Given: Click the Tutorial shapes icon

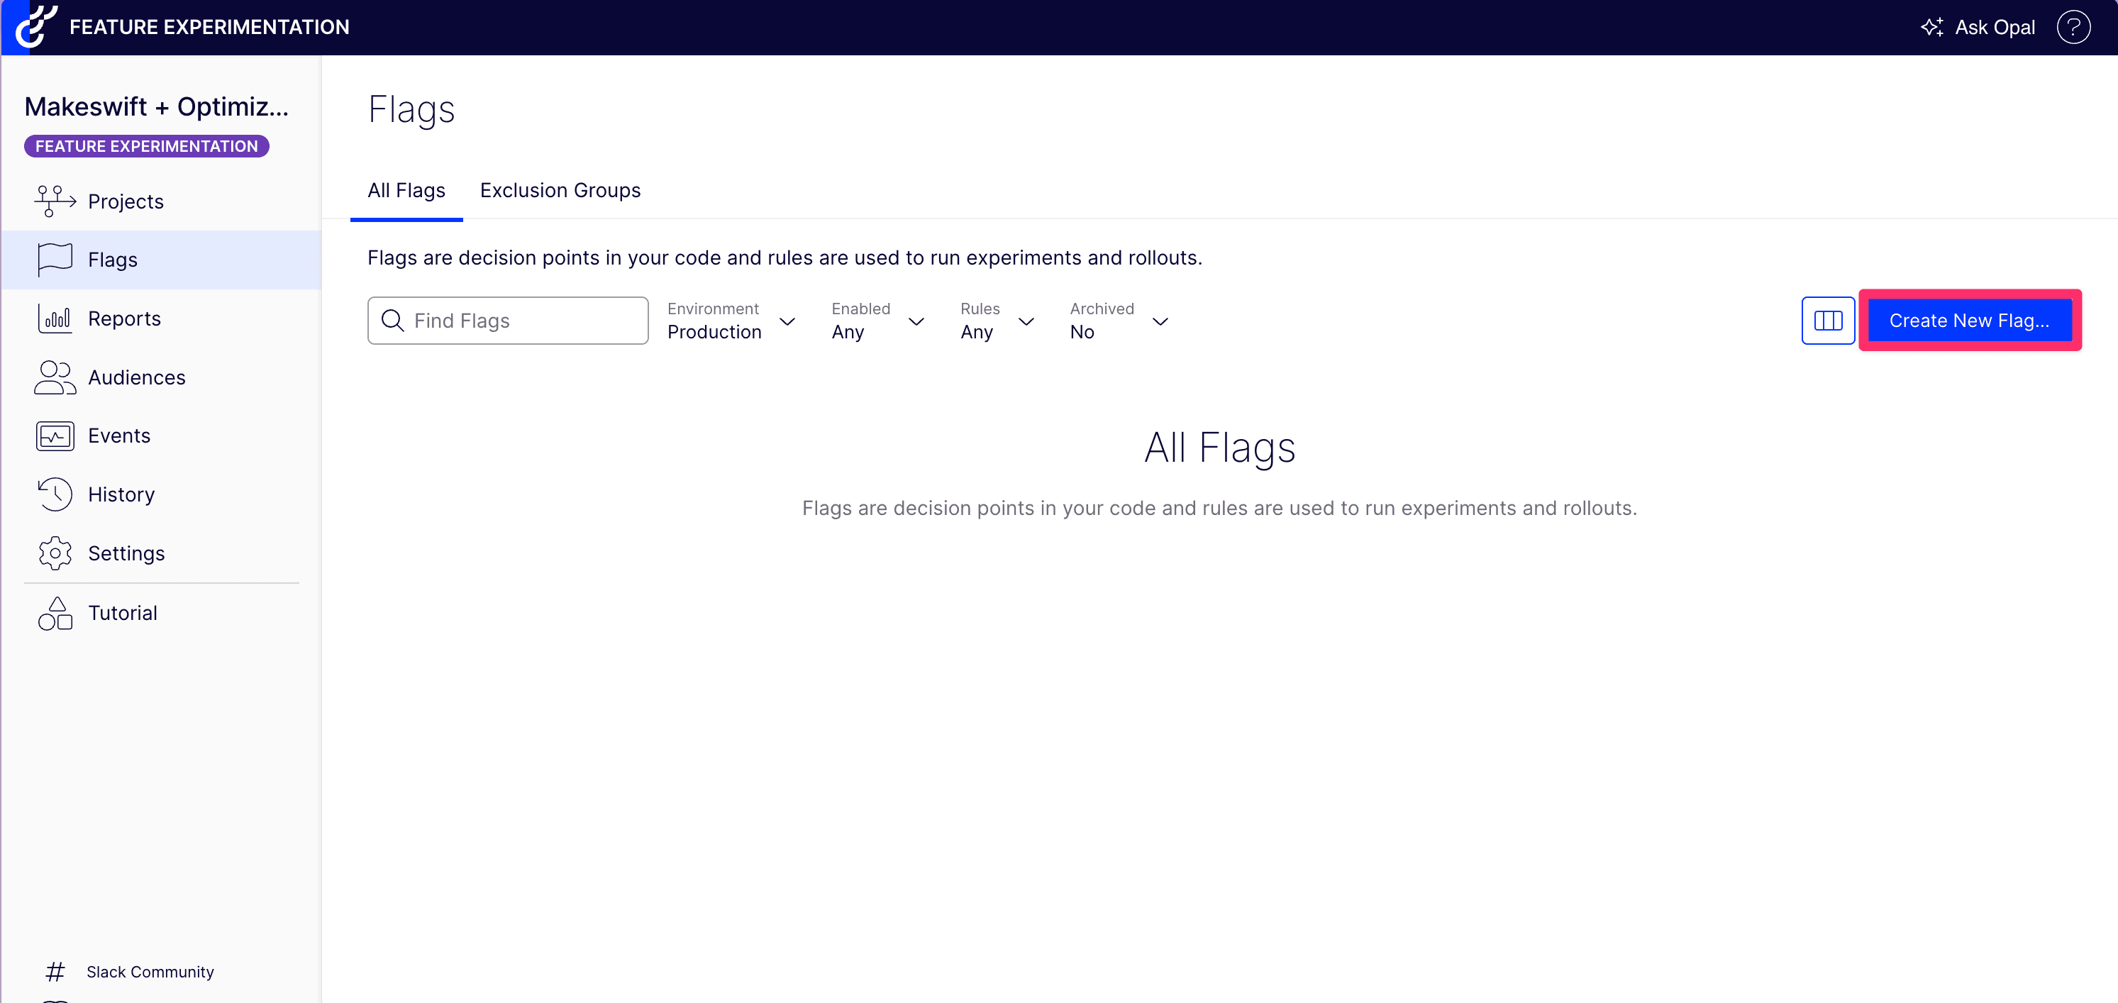Looking at the screenshot, I should pyautogui.click(x=55, y=614).
